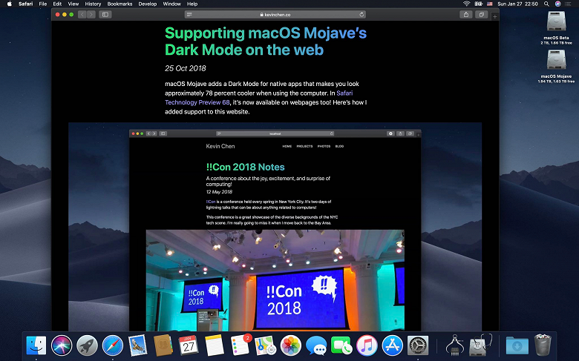Viewport: 579px width, 361px height.
Task: Go forward with Safari's forward arrow
Action: [91, 15]
